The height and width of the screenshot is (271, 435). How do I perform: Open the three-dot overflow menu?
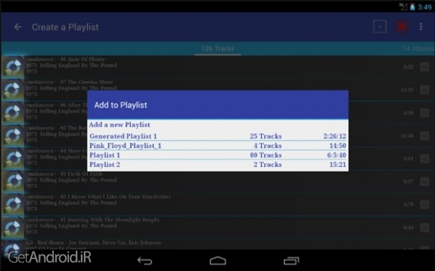pyautogui.click(x=421, y=27)
